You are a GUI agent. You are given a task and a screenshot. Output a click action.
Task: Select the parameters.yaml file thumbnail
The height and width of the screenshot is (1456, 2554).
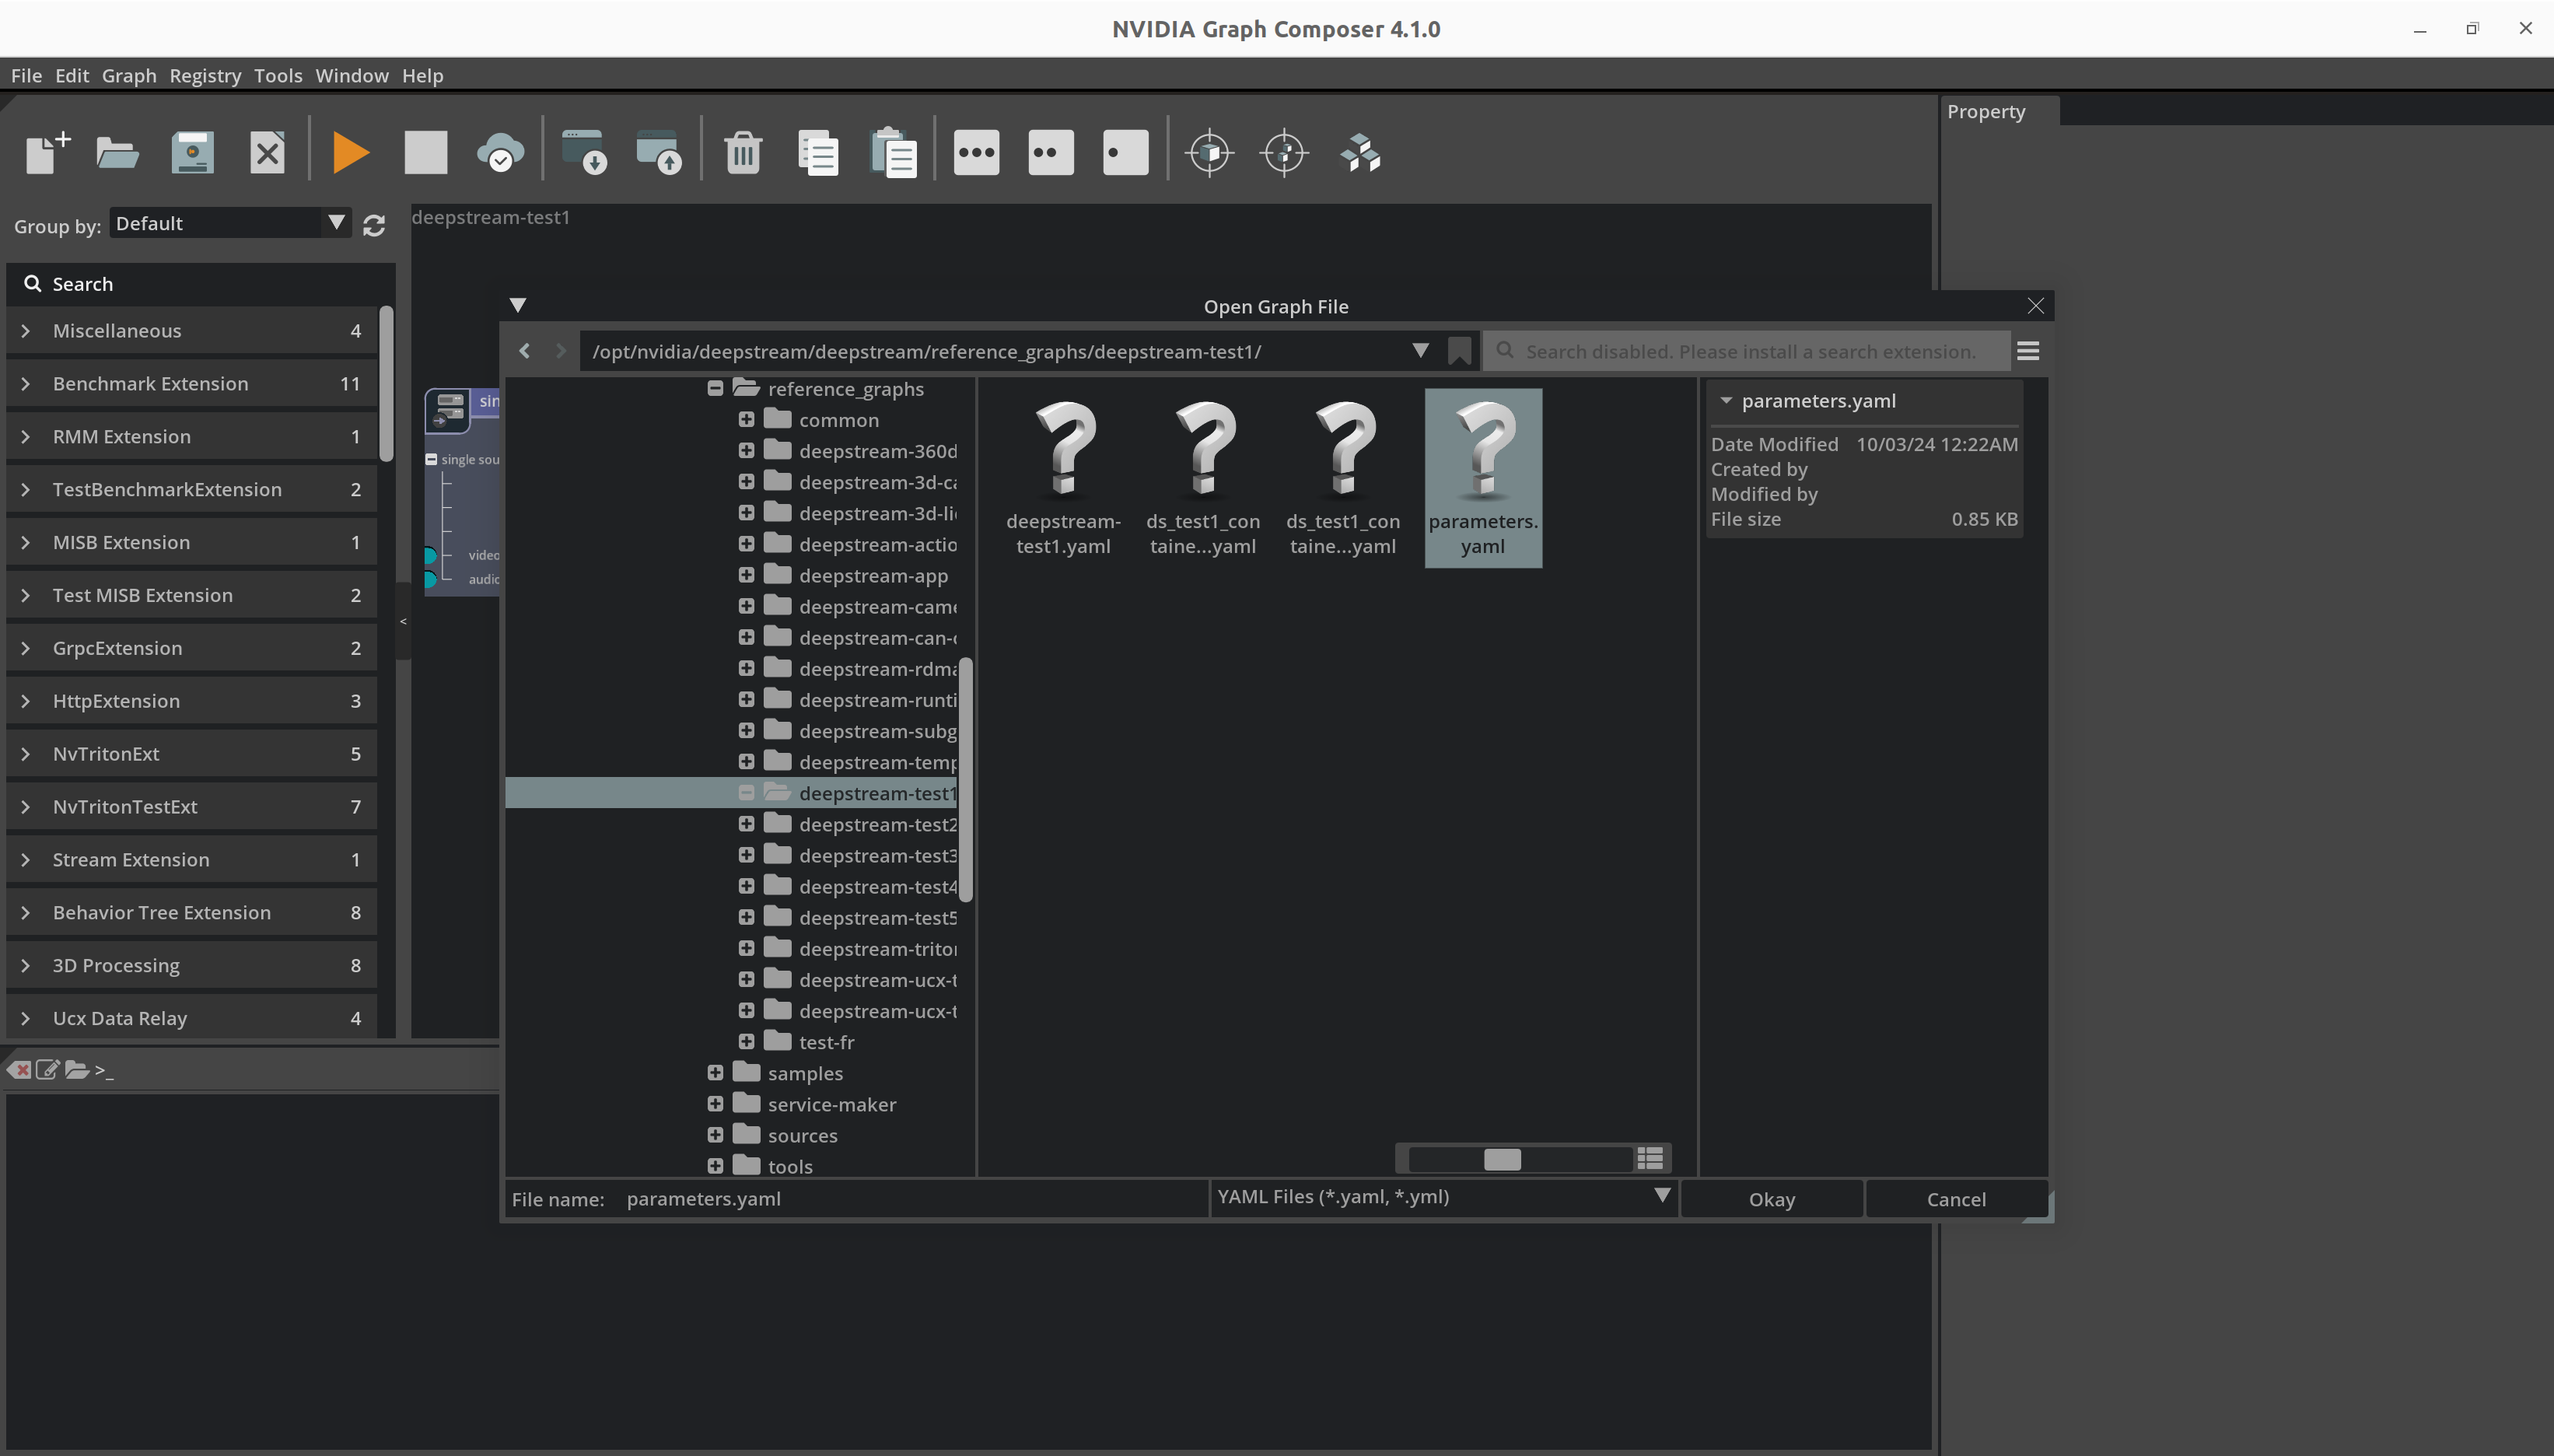1483,478
